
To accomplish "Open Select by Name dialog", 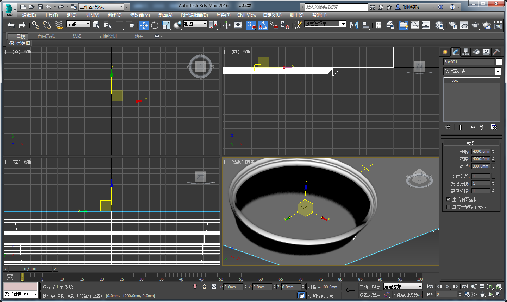I will (107, 25).
